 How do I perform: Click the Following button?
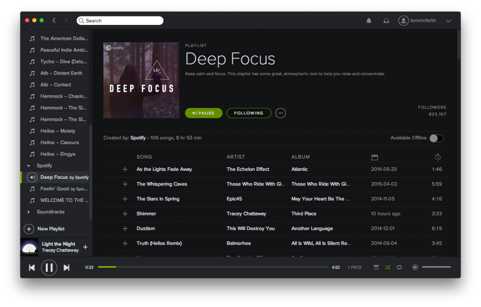(x=249, y=113)
